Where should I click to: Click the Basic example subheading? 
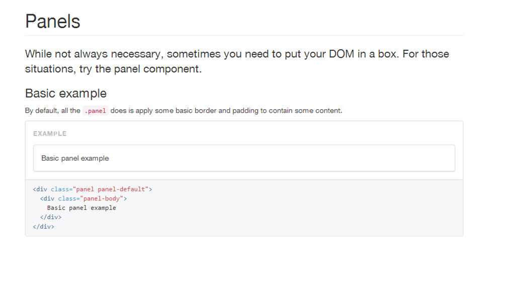pyautogui.click(x=66, y=93)
